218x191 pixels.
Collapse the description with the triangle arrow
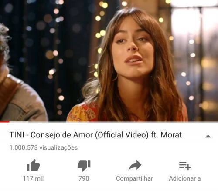click(208, 136)
